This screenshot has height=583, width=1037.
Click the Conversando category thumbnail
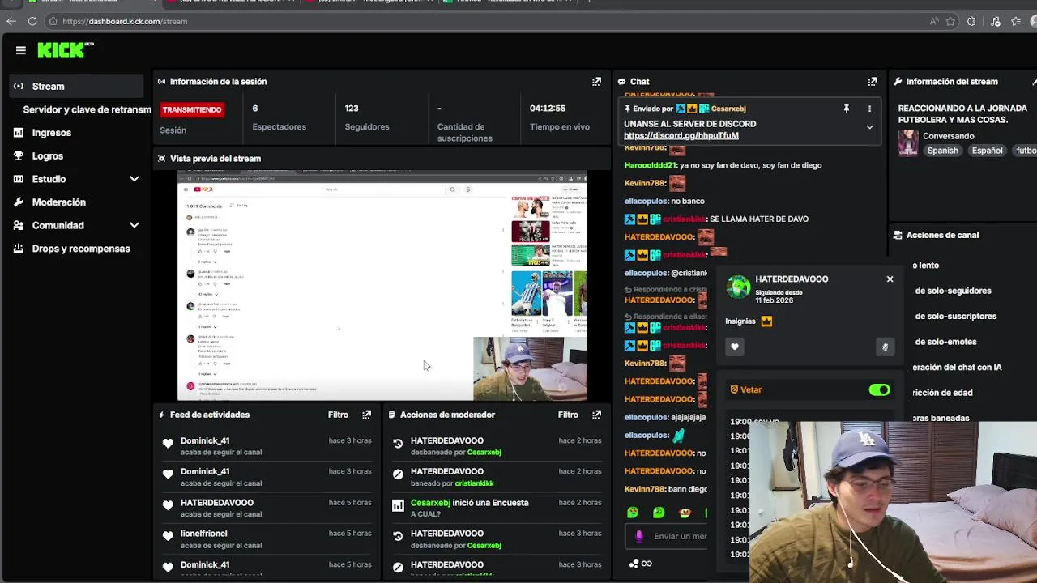tap(908, 143)
